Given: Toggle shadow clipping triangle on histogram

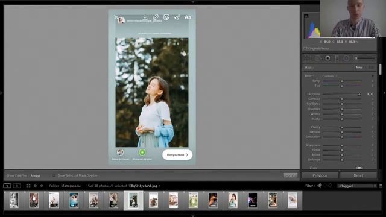Looking at the screenshot, I should pyautogui.click(x=306, y=16).
